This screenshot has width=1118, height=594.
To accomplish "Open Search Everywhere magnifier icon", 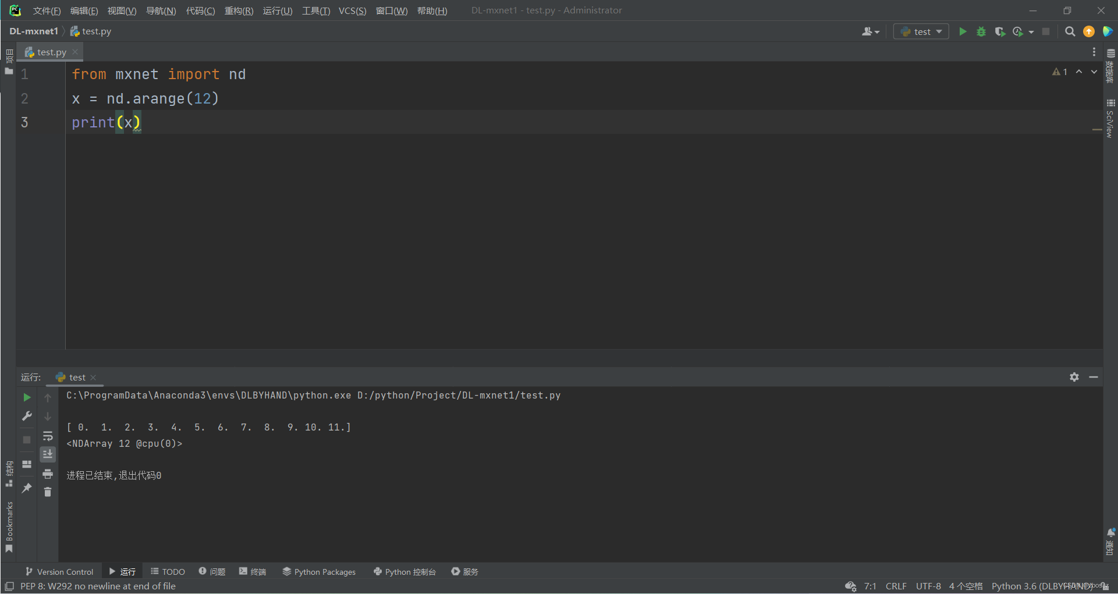I will (1070, 31).
